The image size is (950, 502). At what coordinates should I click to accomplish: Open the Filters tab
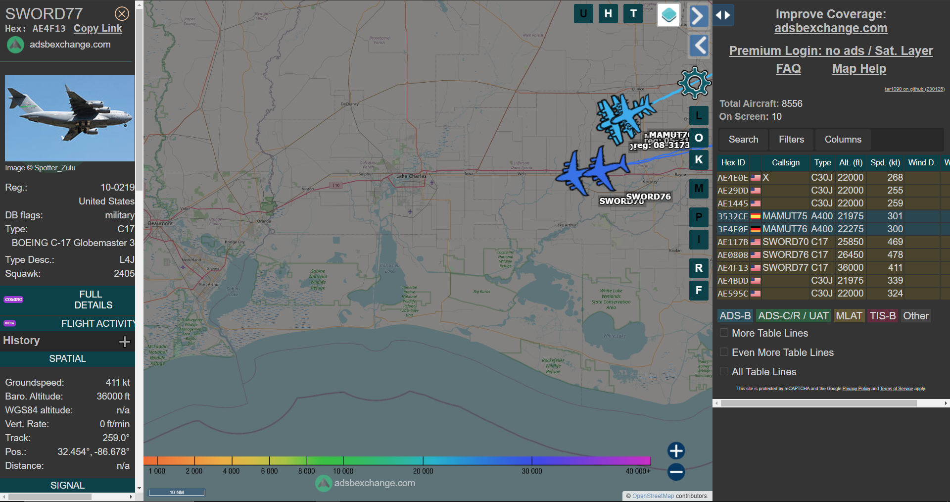click(x=791, y=140)
